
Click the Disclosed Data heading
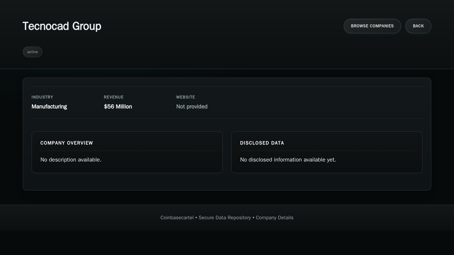tap(262, 143)
